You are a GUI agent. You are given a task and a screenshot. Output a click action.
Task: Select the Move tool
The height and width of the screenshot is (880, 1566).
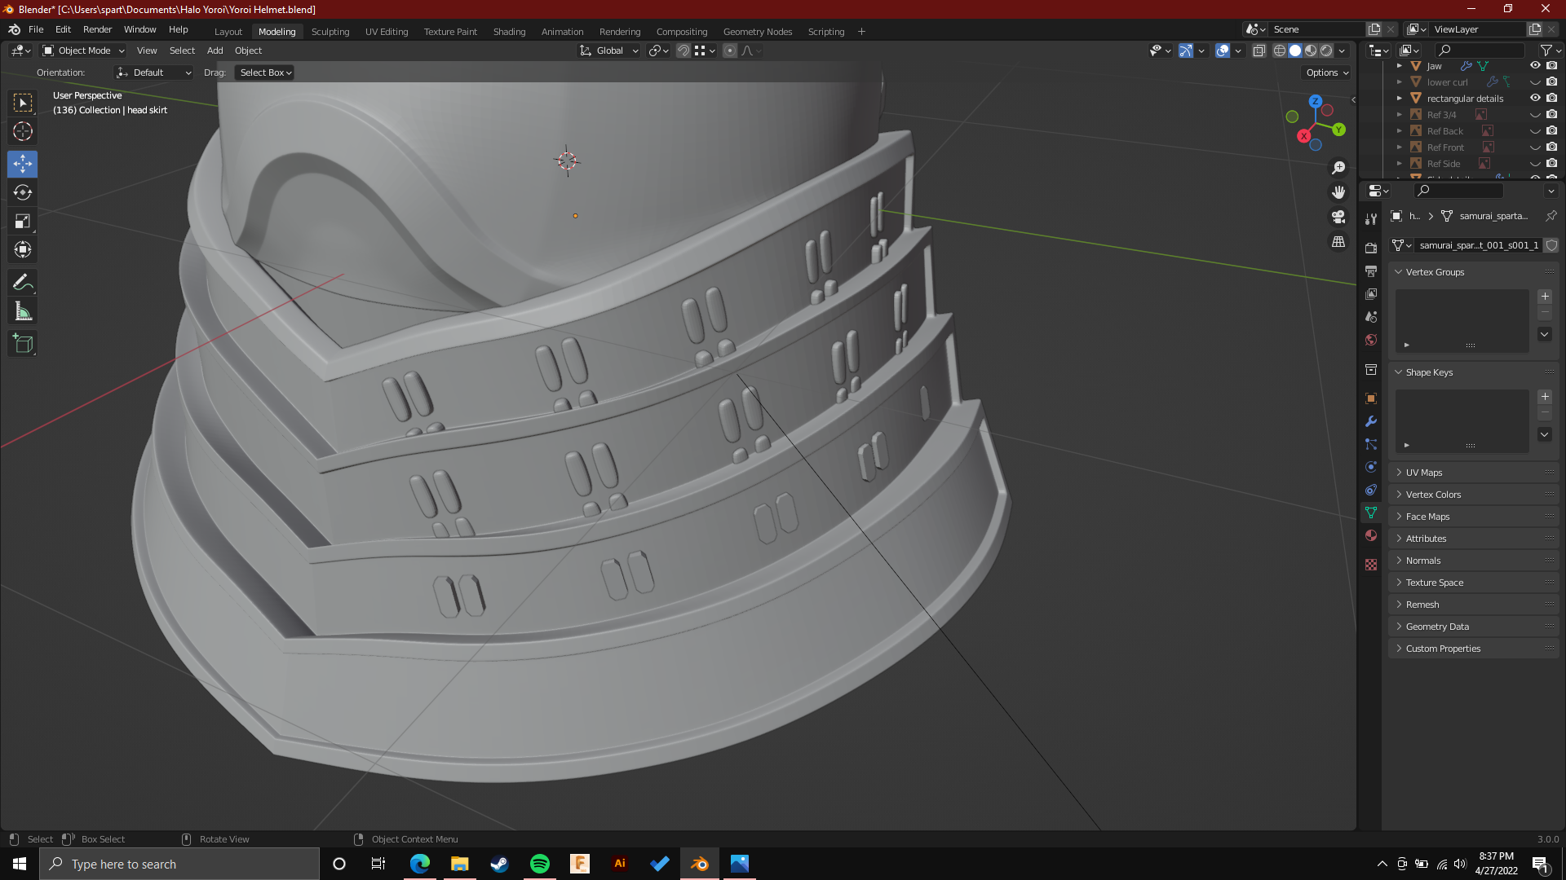(x=23, y=164)
